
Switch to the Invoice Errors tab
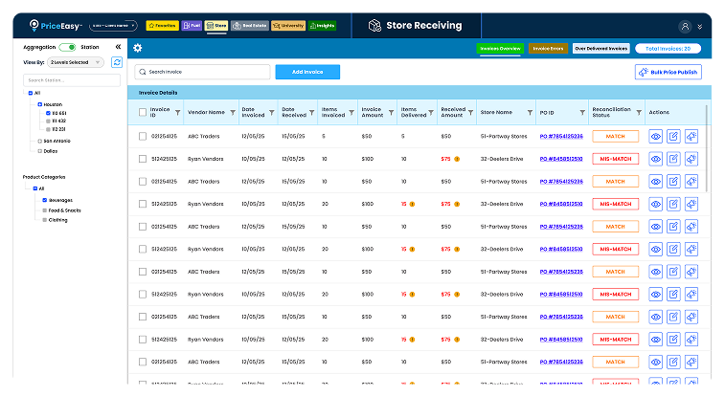(x=547, y=48)
